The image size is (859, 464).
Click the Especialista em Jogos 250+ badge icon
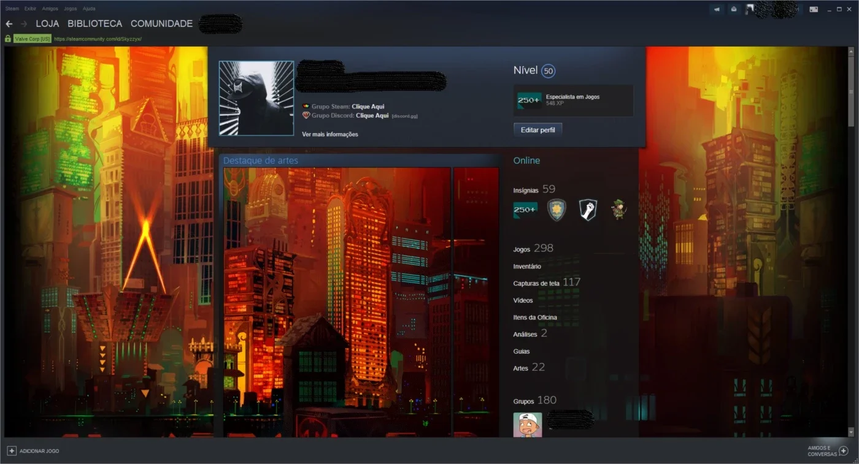(x=529, y=101)
